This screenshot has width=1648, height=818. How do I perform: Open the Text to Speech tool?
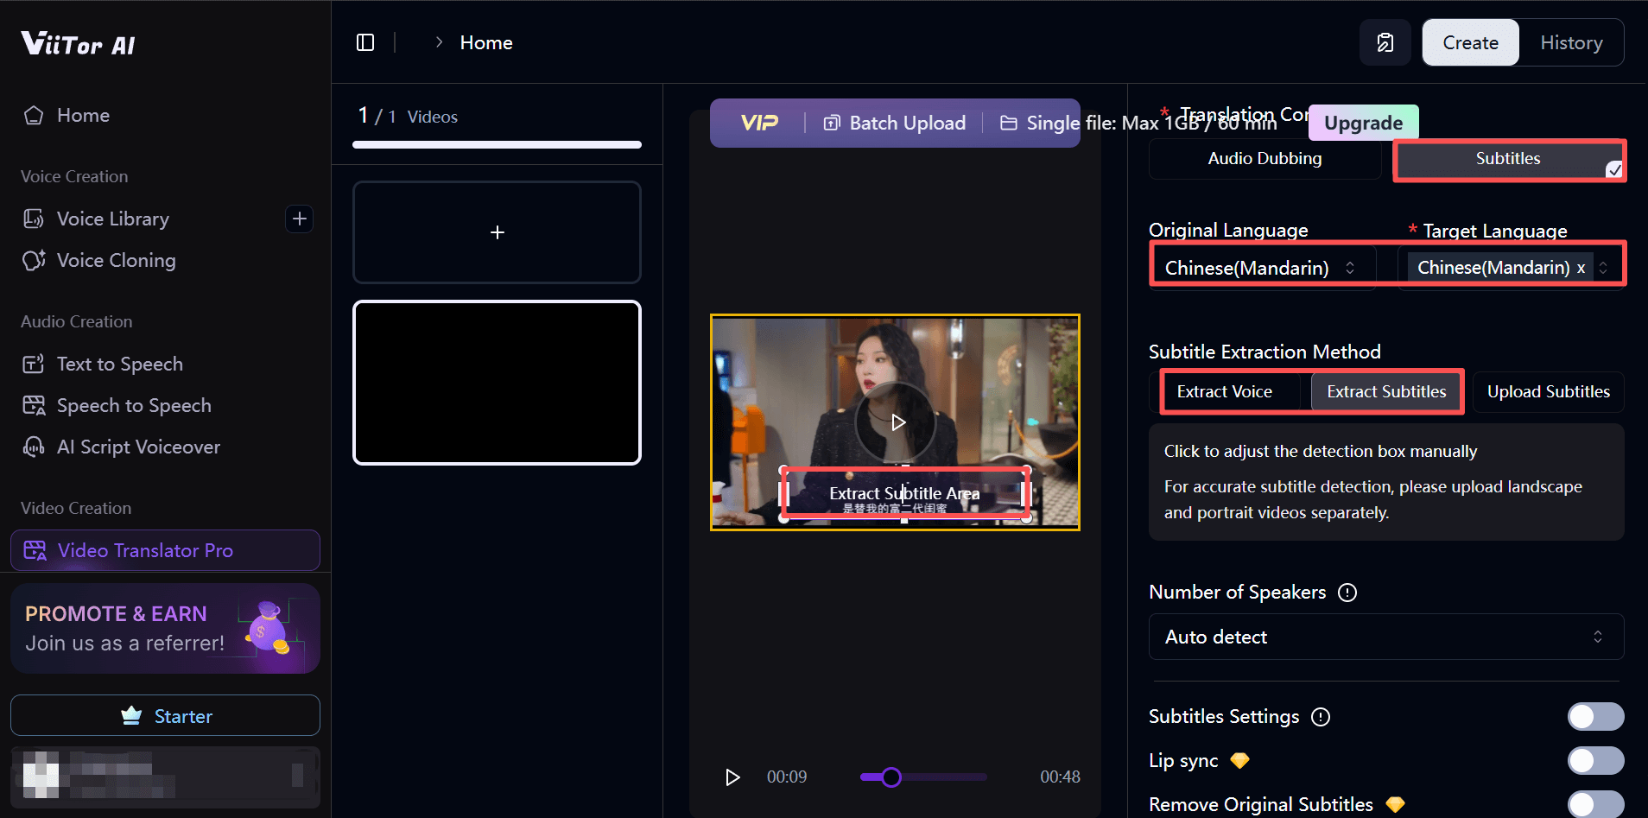pos(119,364)
